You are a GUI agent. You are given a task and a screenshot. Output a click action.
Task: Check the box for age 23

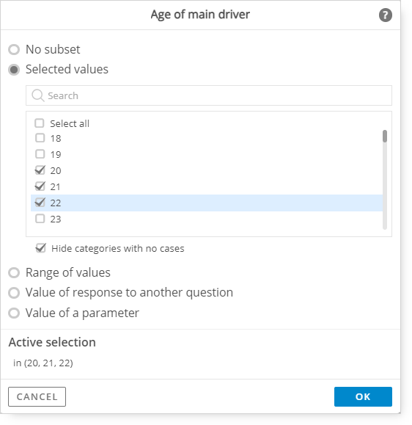pyautogui.click(x=40, y=219)
